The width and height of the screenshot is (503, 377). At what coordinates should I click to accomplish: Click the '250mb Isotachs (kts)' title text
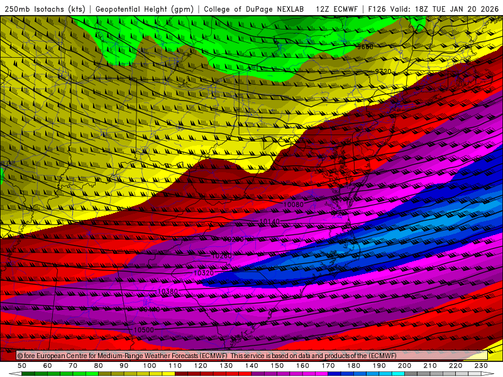[45, 9]
